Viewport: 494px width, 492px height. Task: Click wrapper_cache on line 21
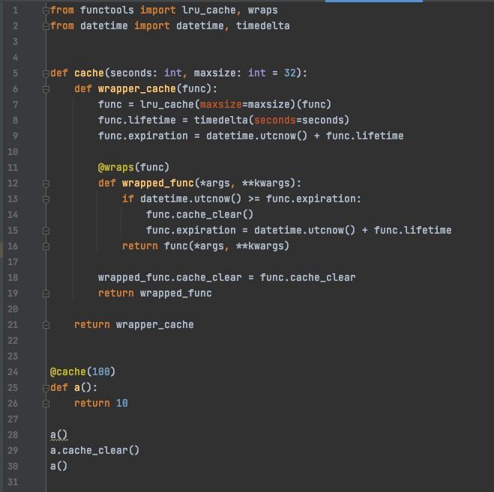(x=154, y=325)
